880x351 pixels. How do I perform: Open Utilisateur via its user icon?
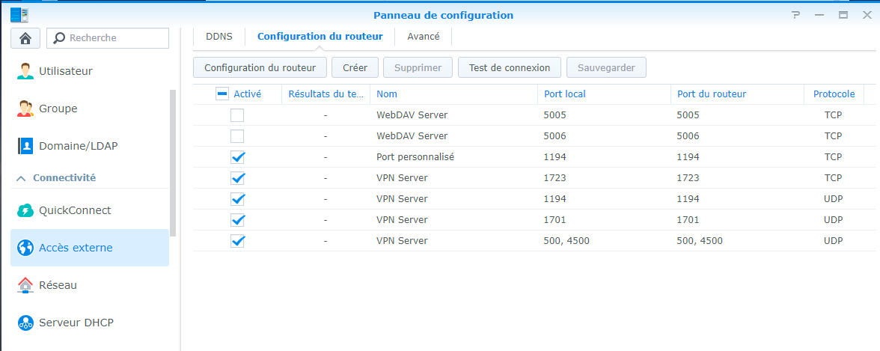tap(25, 71)
